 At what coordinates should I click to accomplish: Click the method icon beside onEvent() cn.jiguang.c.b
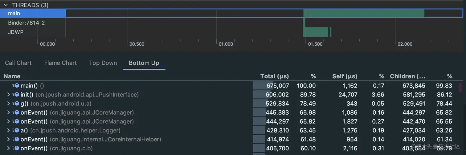16,148
